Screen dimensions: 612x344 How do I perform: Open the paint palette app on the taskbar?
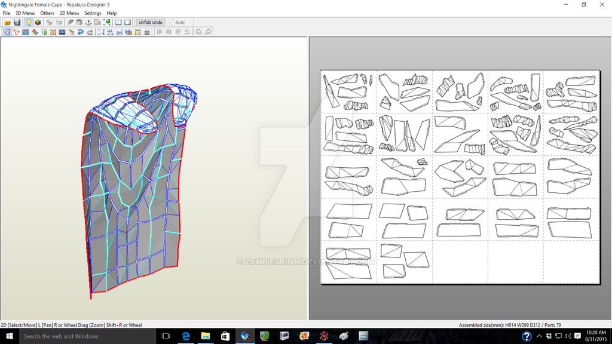coord(344,336)
